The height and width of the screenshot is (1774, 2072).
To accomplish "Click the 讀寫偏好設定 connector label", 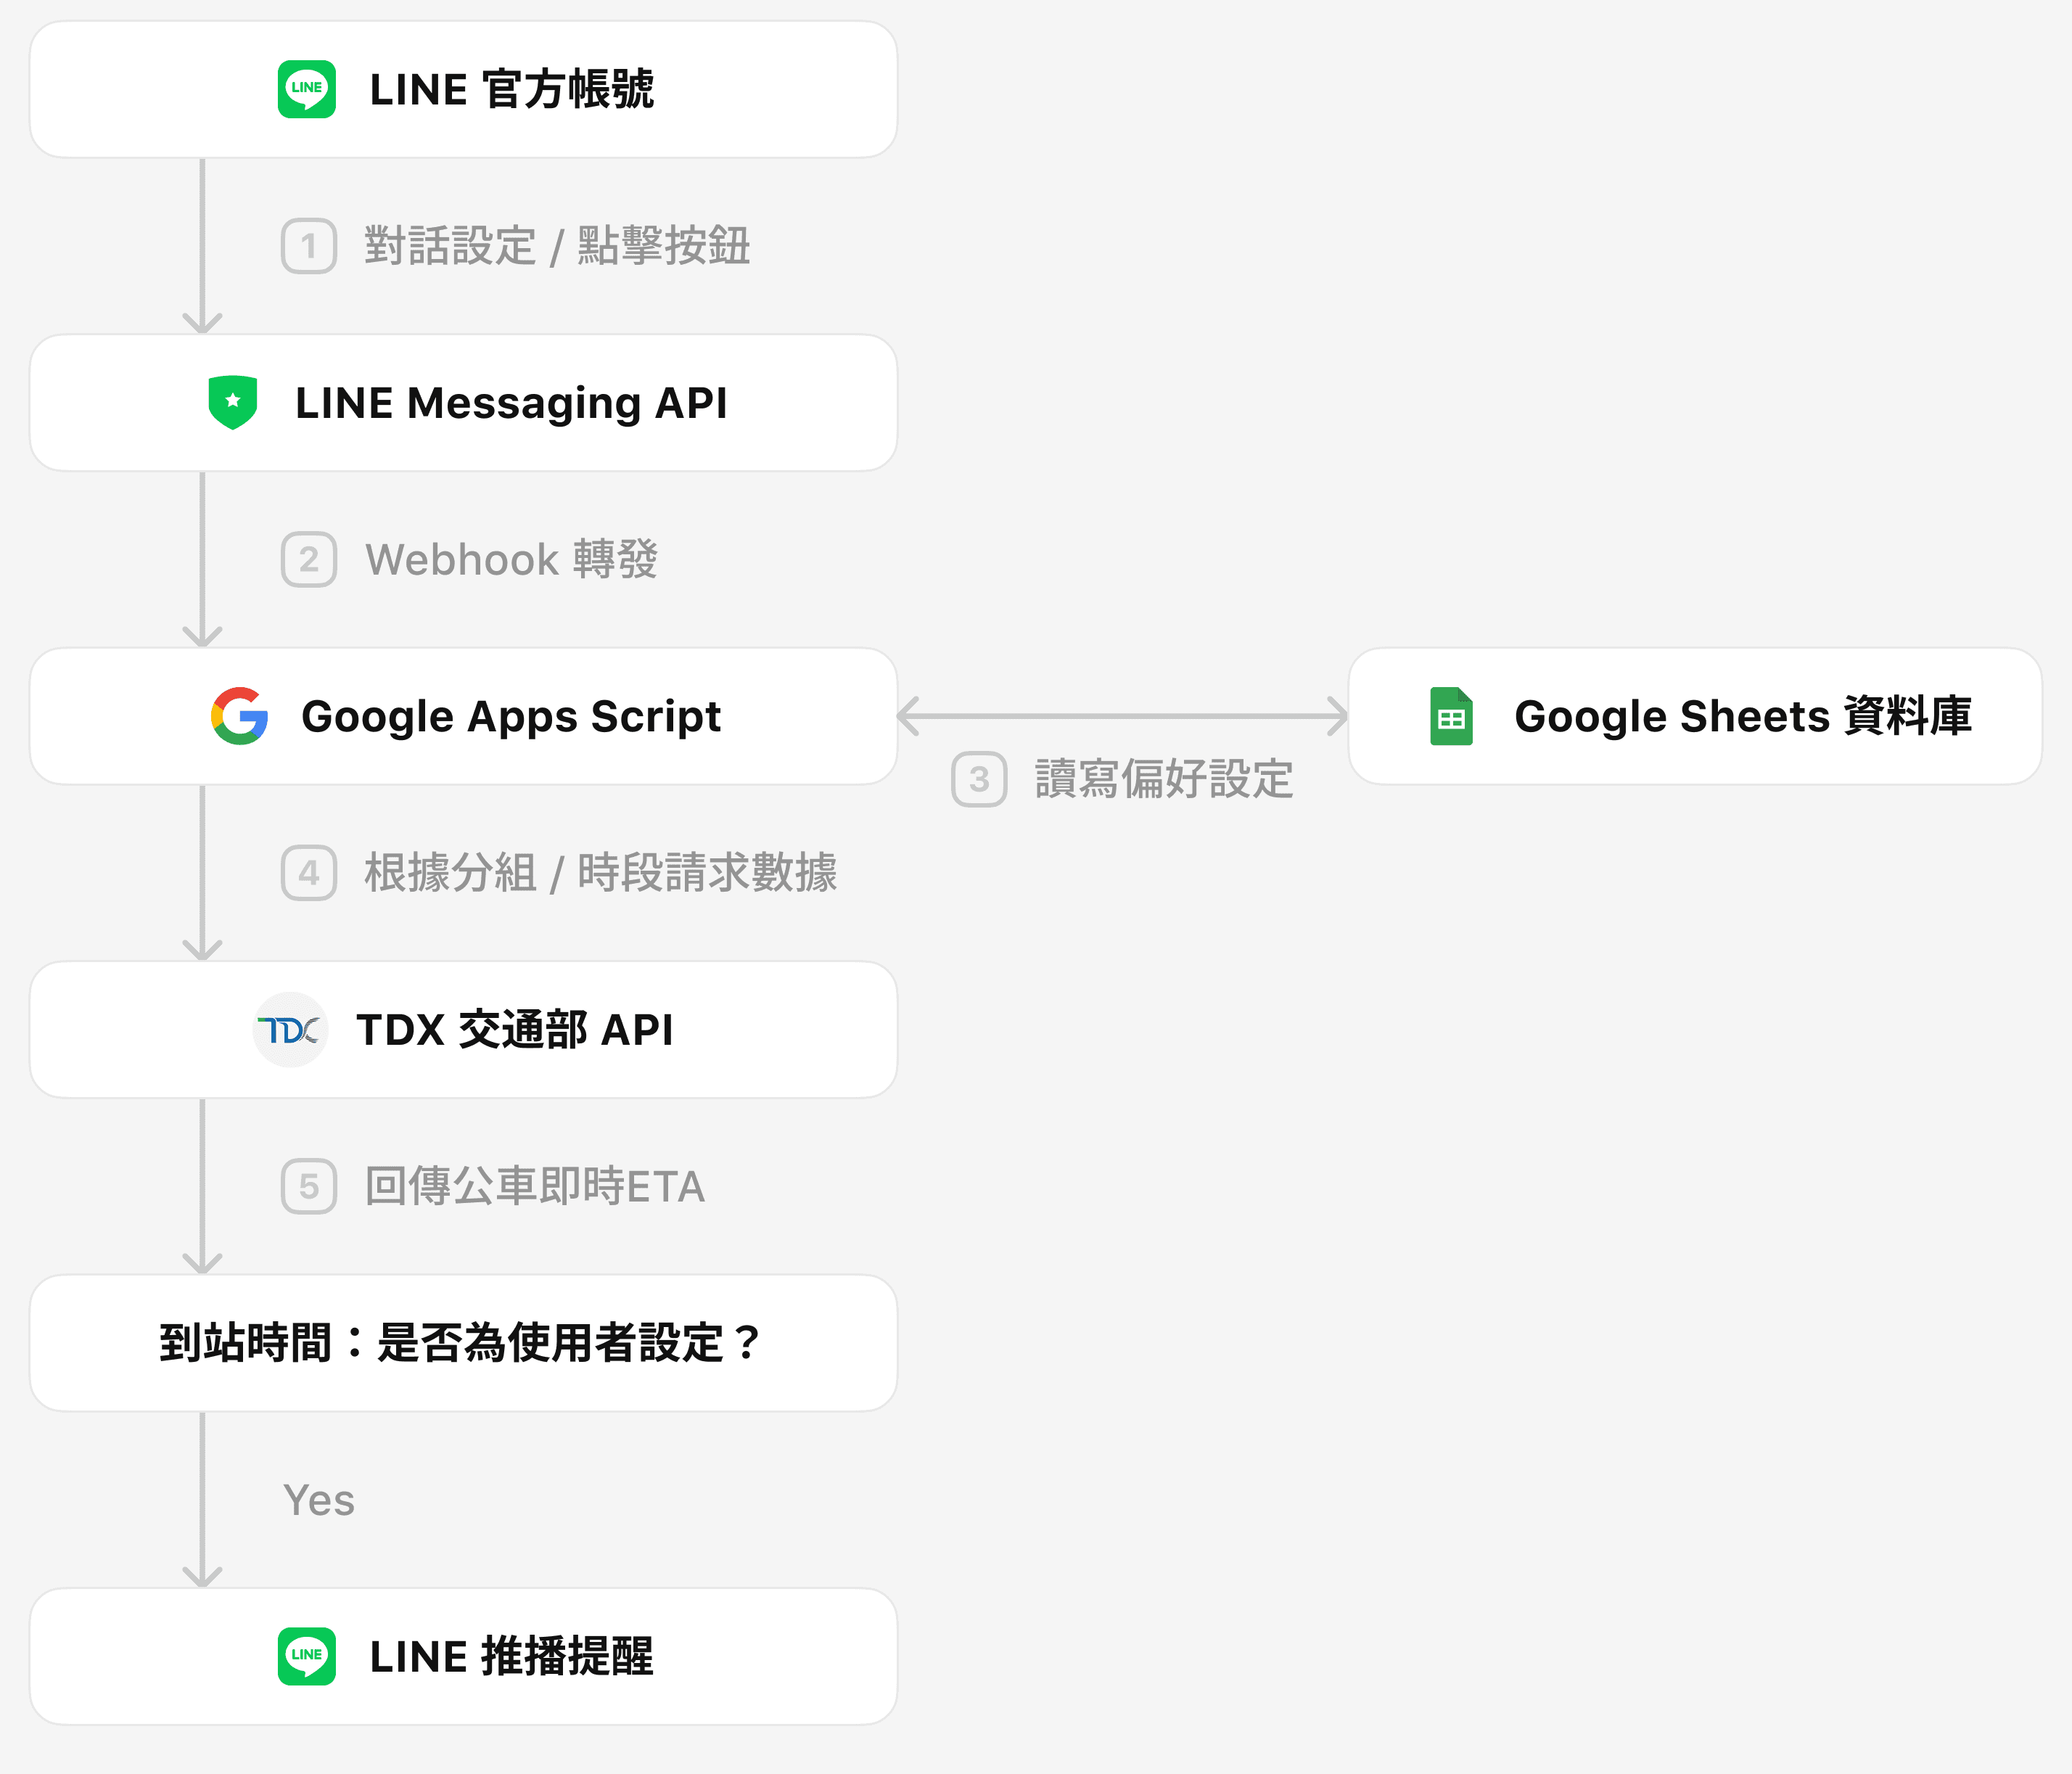I will 1164,779.
